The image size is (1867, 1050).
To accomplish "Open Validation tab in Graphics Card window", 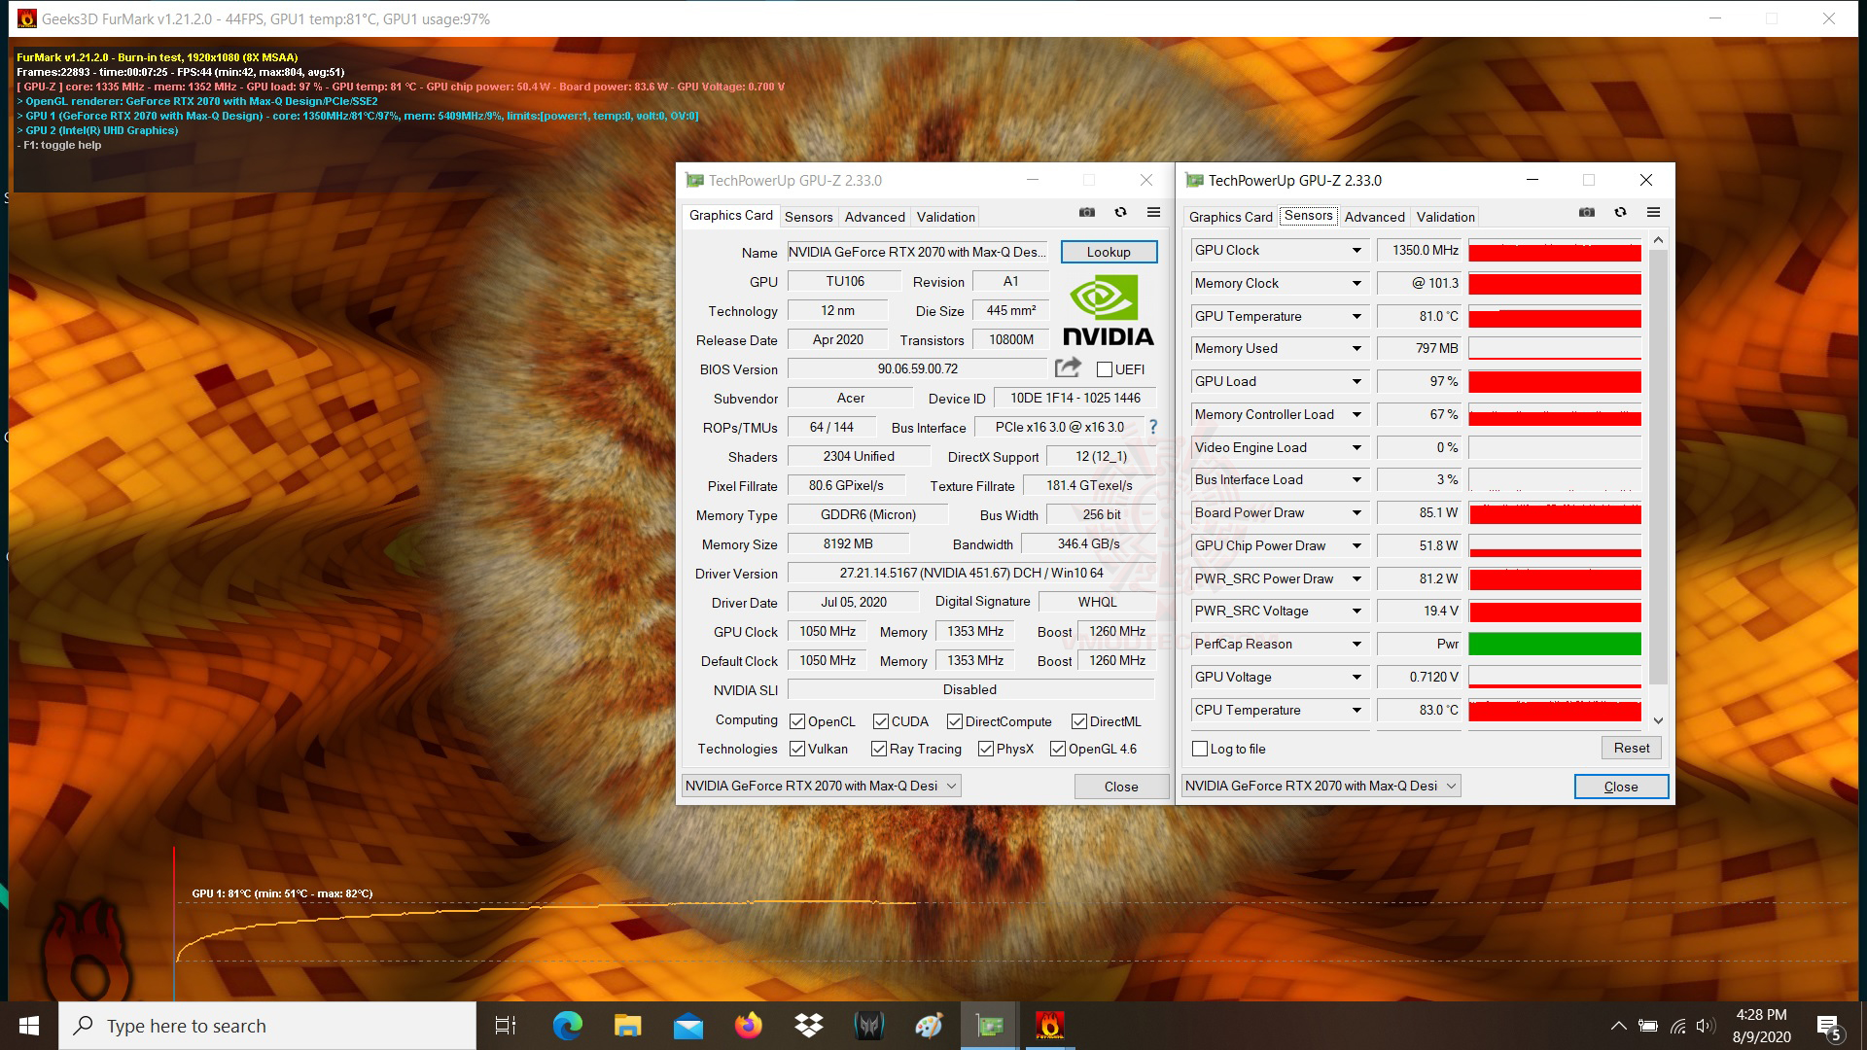I will pos(945,217).
